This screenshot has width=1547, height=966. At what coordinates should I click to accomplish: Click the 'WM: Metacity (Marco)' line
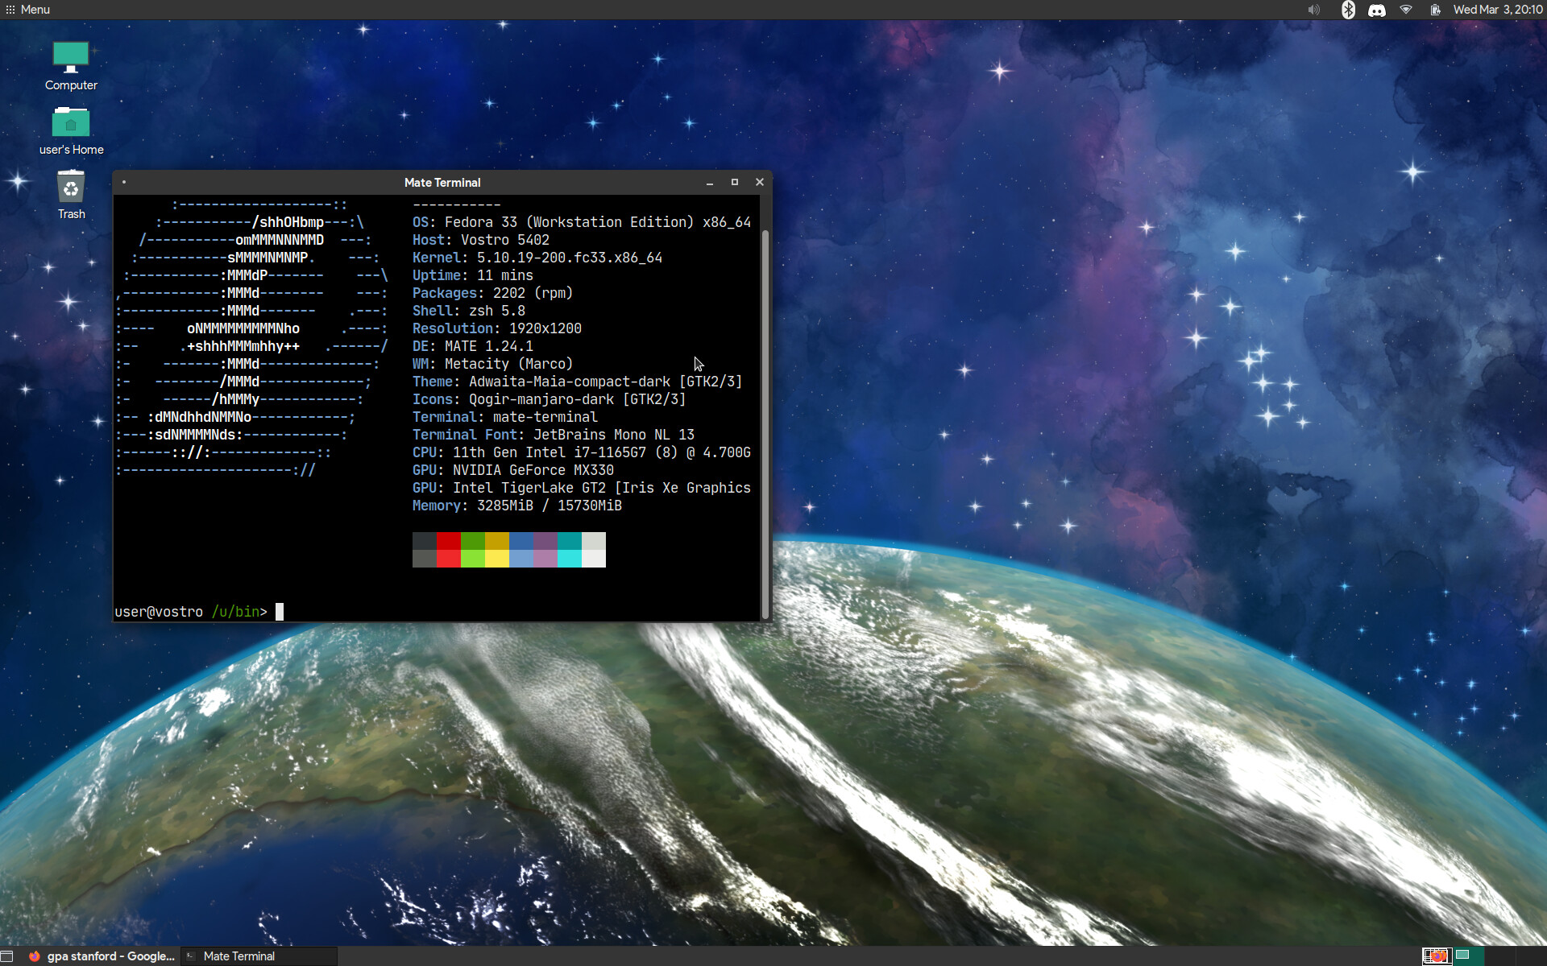pyautogui.click(x=493, y=364)
